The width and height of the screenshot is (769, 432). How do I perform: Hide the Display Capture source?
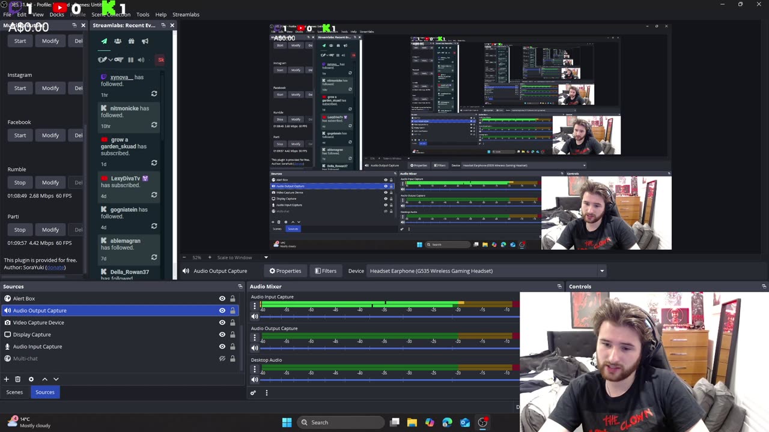[x=222, y=334]
